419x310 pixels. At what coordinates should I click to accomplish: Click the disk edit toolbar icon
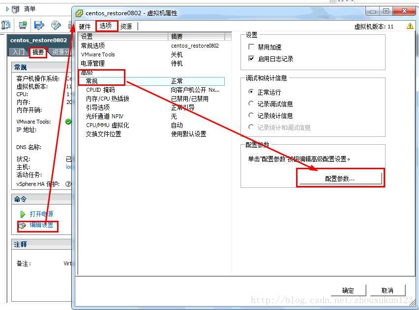39,26
